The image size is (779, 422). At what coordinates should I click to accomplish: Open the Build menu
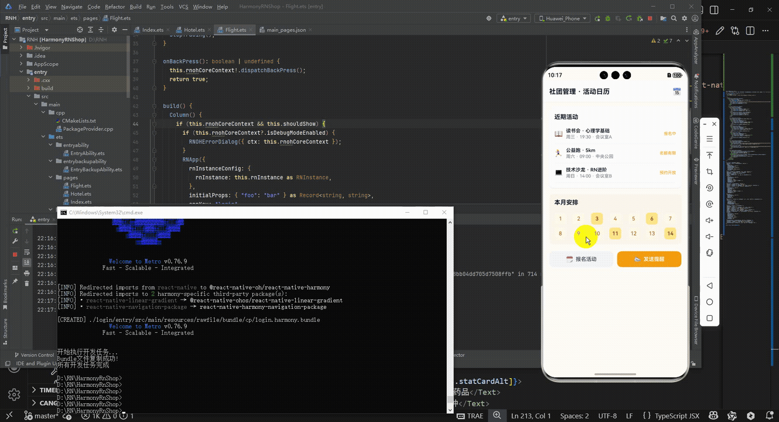click(135, 7)
